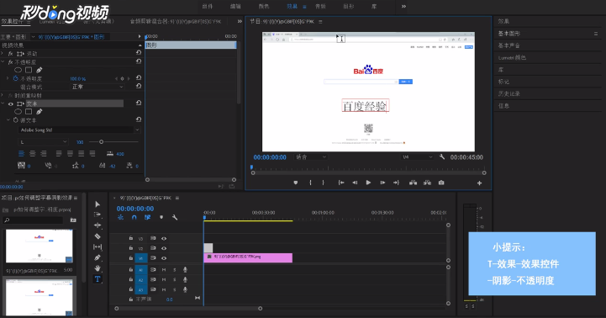Viewport: 606px width, 318px height.
Task: Switch to the Effects workspace tab
Action: (x=292, y=6)
